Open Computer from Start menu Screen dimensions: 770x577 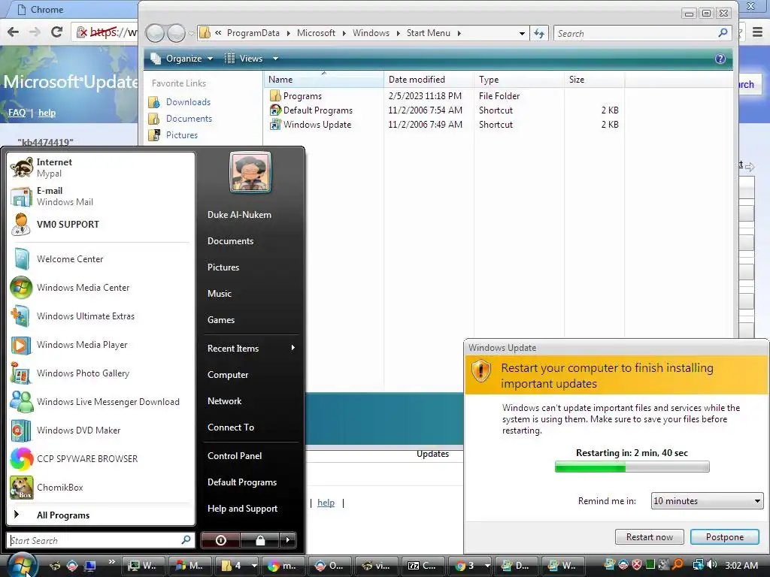tap(228, 375)
